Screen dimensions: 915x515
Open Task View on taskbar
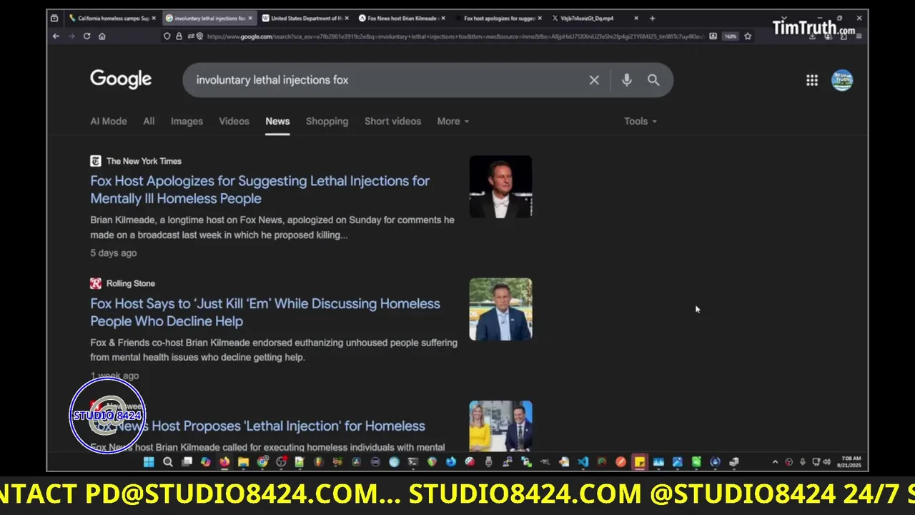pos(187,462)
